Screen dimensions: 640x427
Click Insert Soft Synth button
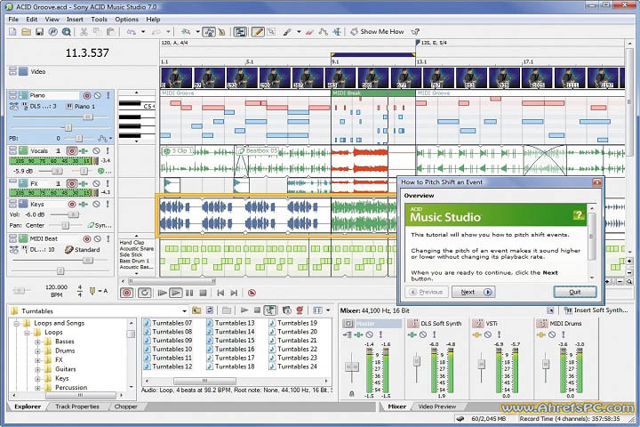click(596, 310)
